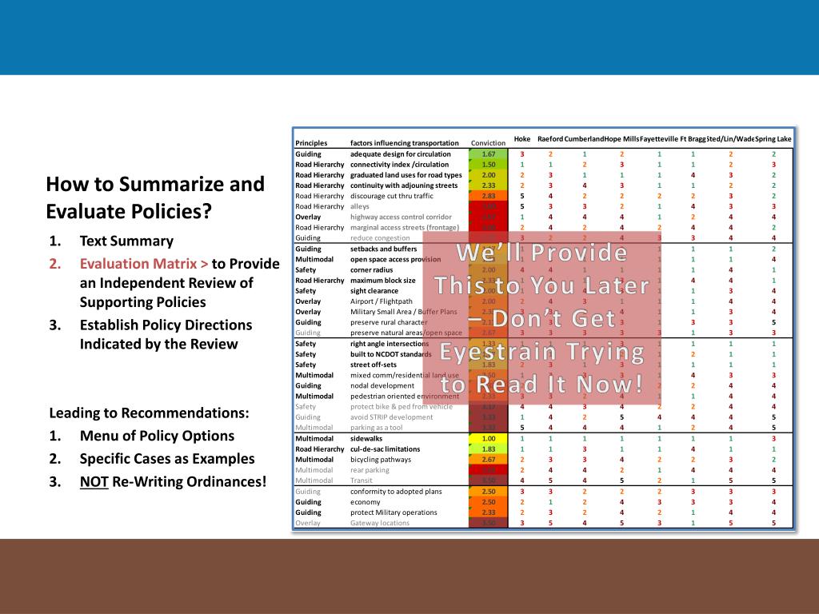Image resolution: width=819 pixels, height=614 pixels.
Task: Select the "Ft Bragg" column header
Action: 693,139
